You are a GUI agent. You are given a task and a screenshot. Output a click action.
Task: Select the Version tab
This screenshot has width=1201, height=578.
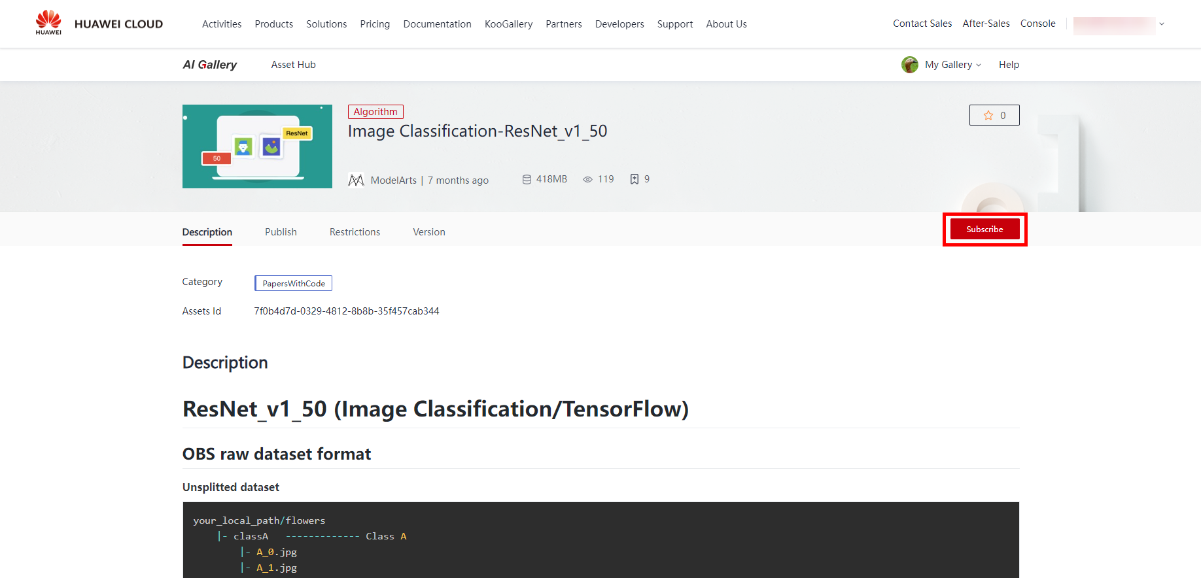click(428, 232)
